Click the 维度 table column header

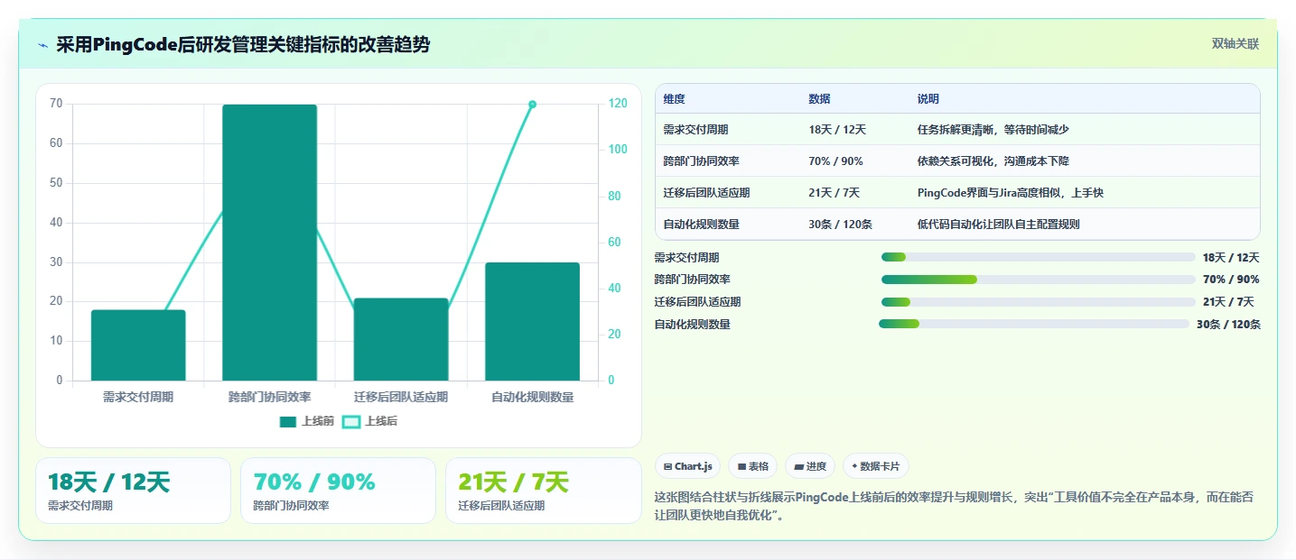(674, 99)
